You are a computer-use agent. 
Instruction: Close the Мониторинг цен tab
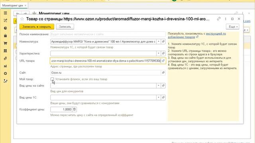tap(25, 6)
